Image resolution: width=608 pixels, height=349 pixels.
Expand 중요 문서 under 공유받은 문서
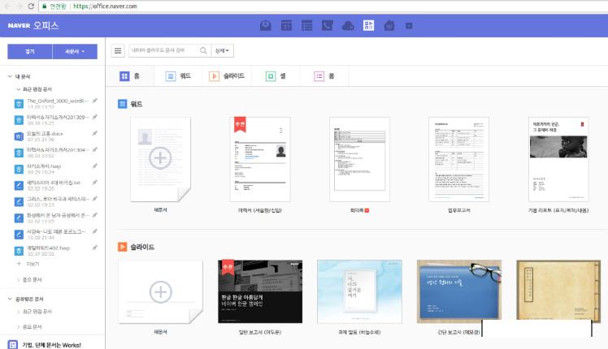(x=18, y=327)
